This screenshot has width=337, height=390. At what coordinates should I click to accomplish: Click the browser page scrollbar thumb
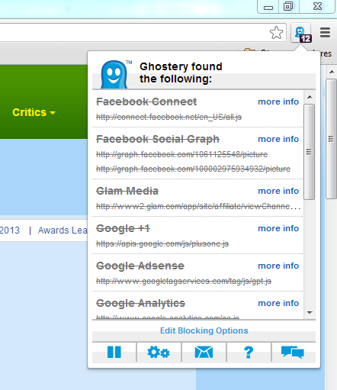(x=331, y=139)
